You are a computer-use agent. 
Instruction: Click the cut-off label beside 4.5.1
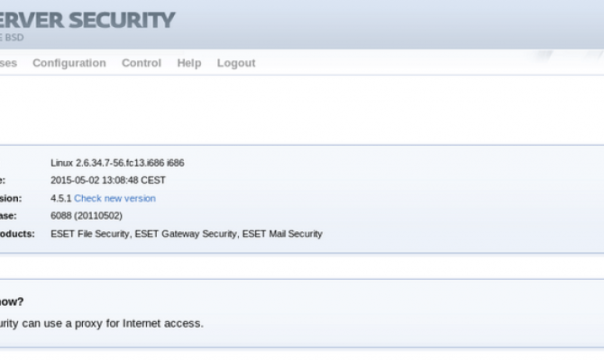coord(11,198)
